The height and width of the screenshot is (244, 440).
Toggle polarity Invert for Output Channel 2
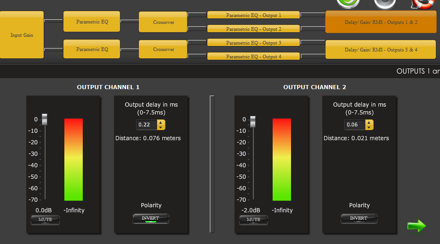(x=359, y=219)
